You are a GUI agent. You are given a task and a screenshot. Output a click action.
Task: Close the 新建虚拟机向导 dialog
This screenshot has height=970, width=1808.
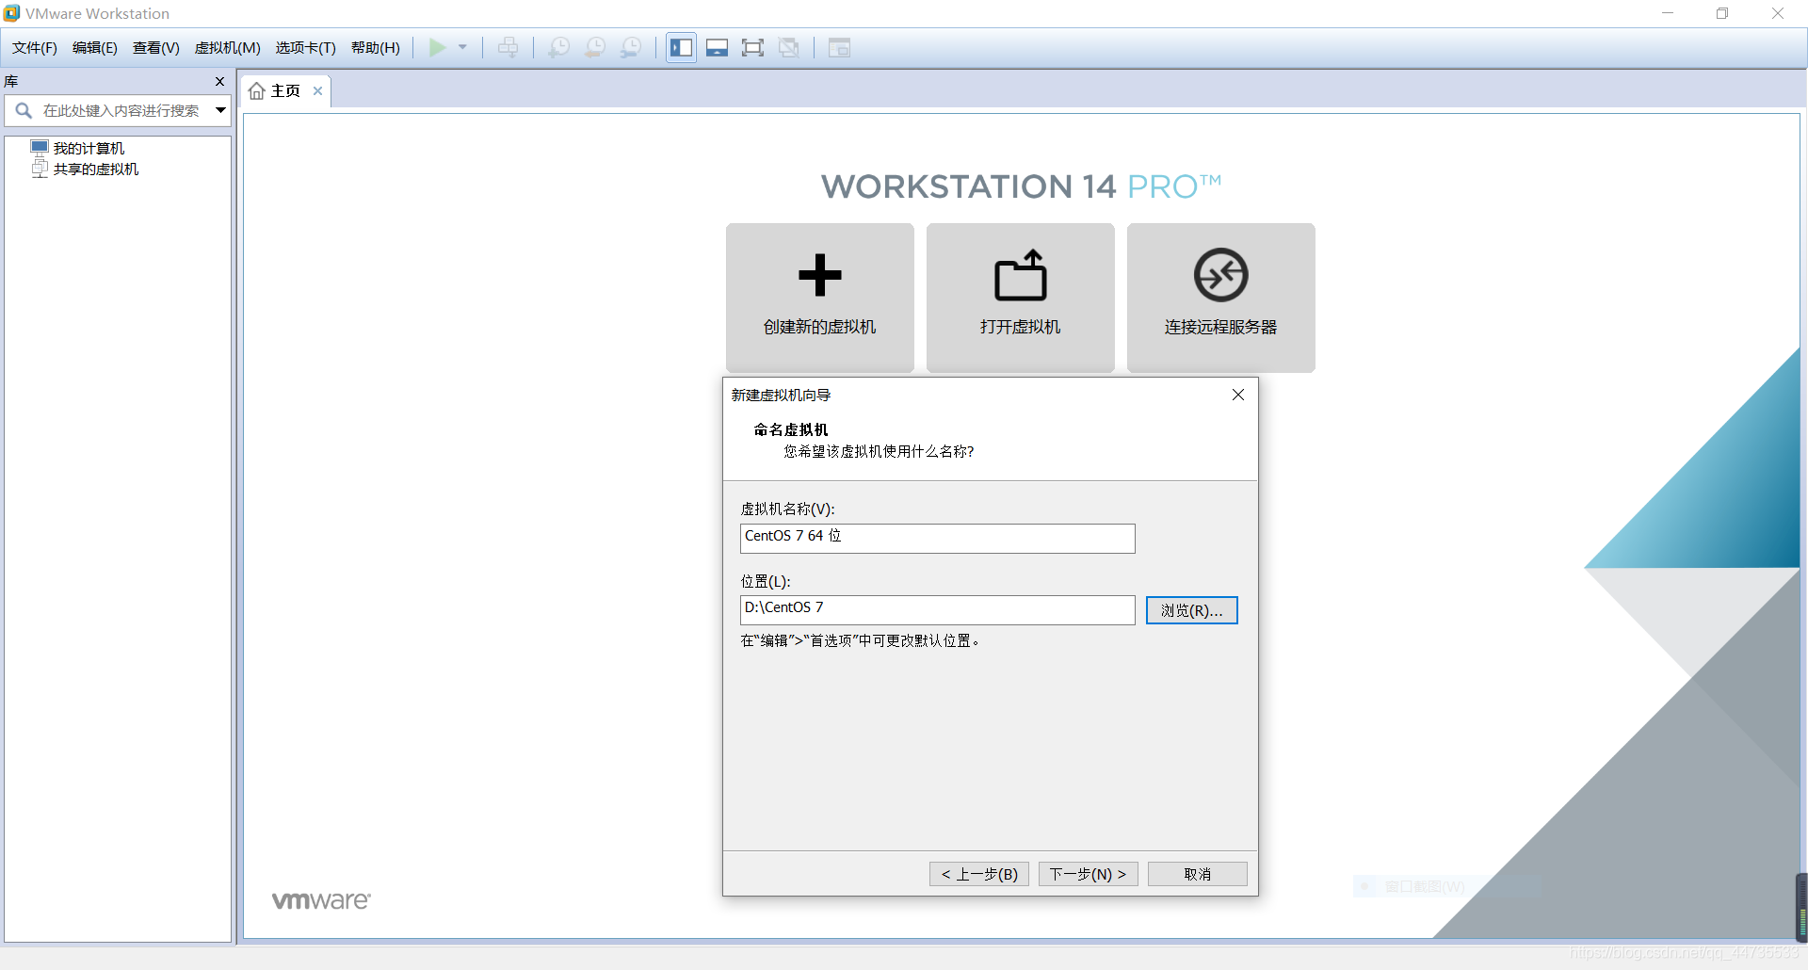pyautogui.click(x=1238, y=395)
